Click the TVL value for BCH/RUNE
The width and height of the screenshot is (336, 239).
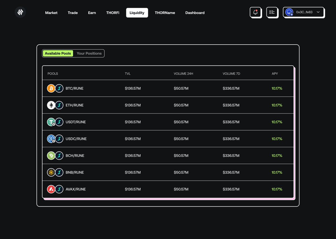(x=133, y=156)
